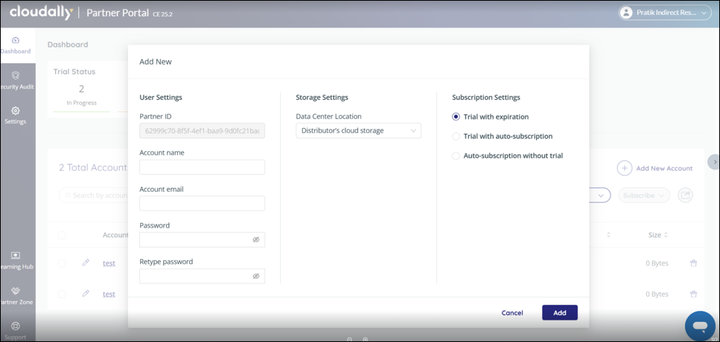Image resolution: width=720 pixels, height=342 pixels.
Task: Open Learning Hub in sidebar
Action: (x=16, y=260)
